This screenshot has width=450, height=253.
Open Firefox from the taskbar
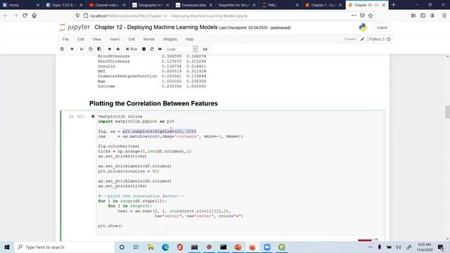[252, 247]
